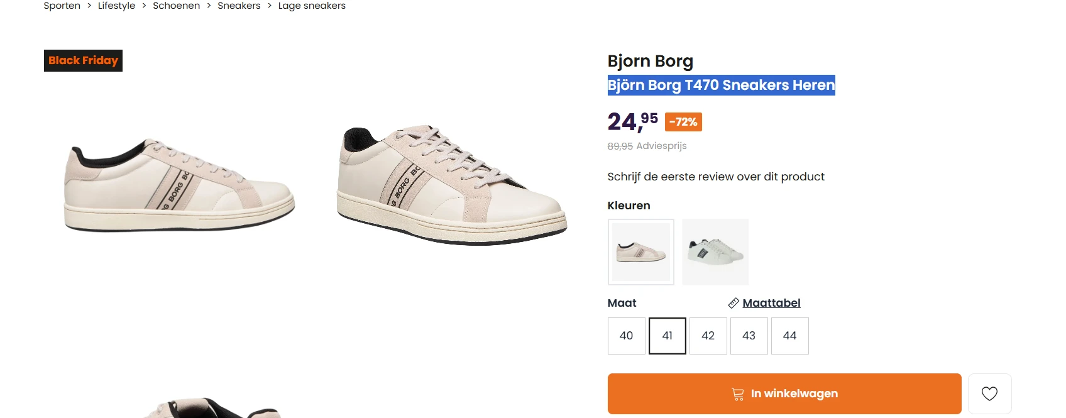Select shoe size 40
The width and height of the screenshot is (1066, 418).
[x=626, y=336]
